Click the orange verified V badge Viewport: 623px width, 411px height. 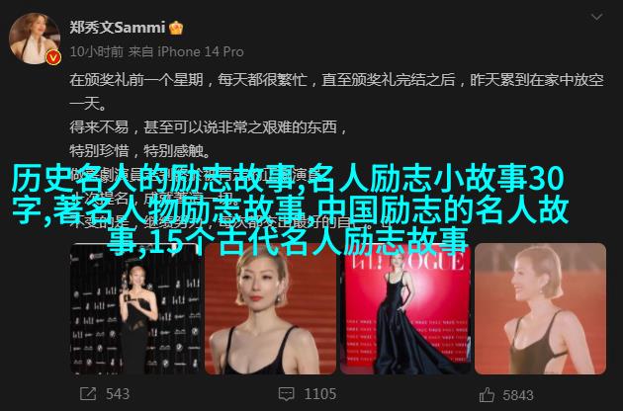tap(53, 58)
